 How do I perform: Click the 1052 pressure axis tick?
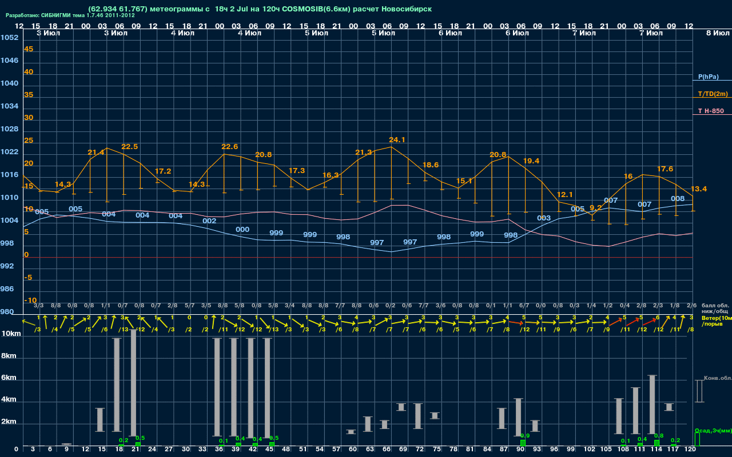9,38
